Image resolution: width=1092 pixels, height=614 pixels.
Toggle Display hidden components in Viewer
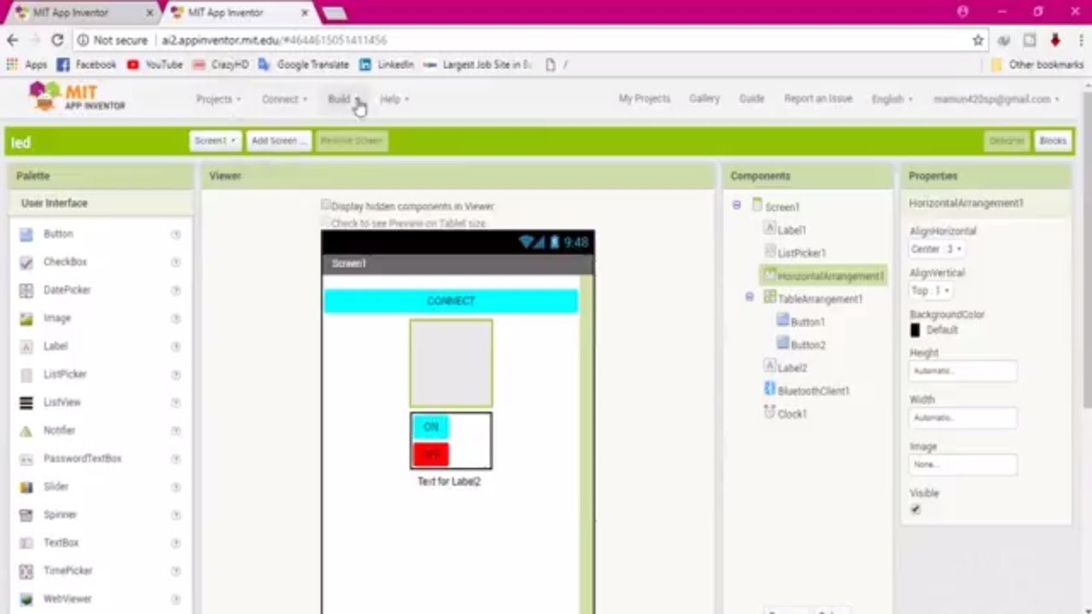point(326,206)
